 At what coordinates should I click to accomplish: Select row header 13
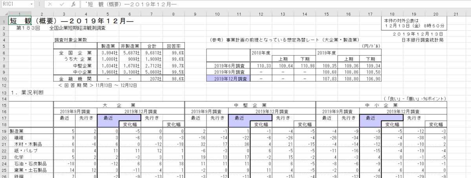click(4, 93)
